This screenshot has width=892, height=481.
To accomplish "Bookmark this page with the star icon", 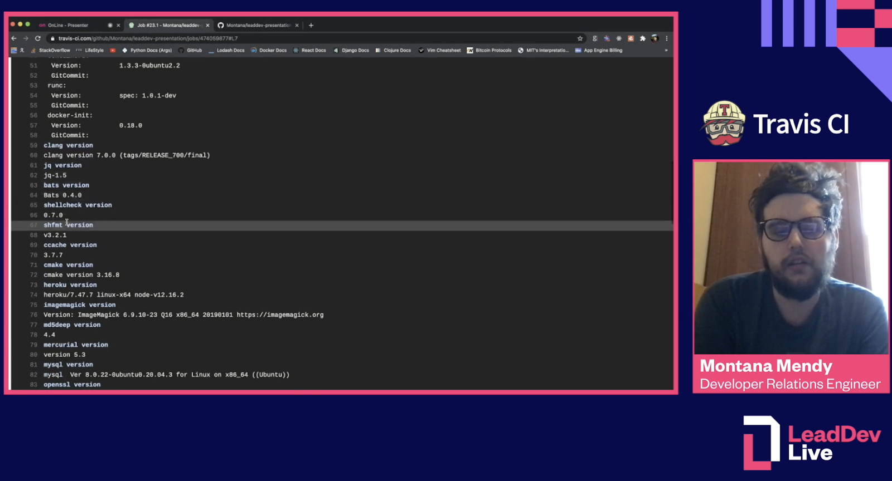I will tap(580, 38).
